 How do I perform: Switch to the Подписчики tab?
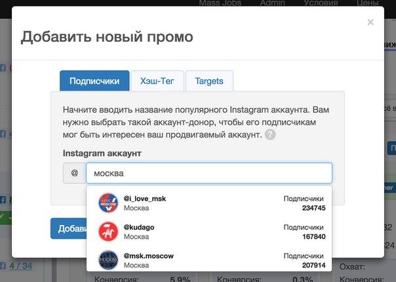click(94, 81)
